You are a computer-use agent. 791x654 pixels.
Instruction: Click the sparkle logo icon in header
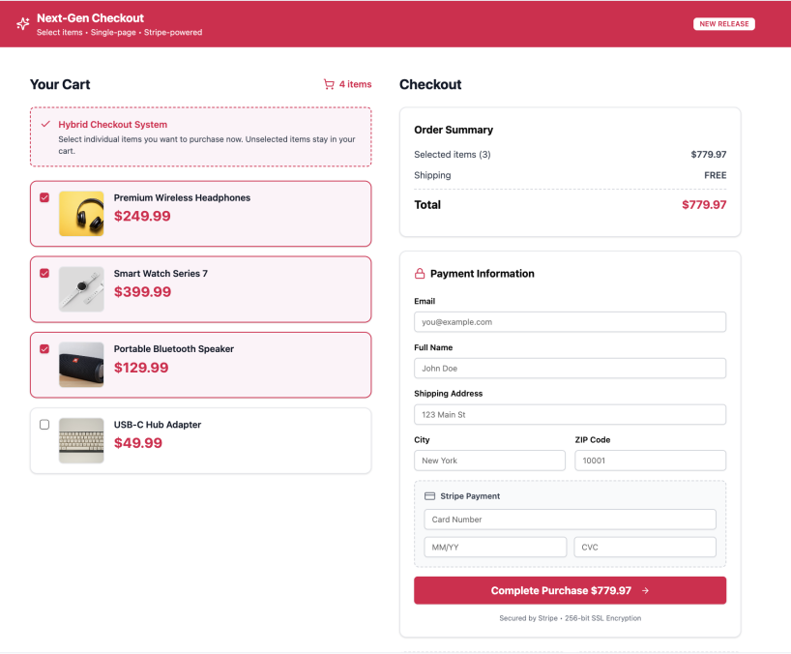[23, 24]
